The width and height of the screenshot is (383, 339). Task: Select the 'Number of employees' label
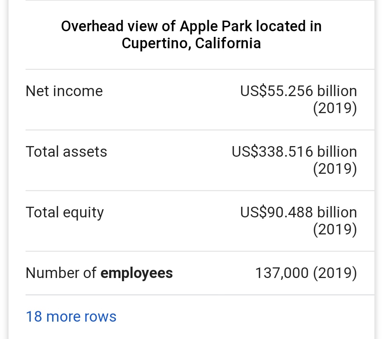tap(99, 273)
